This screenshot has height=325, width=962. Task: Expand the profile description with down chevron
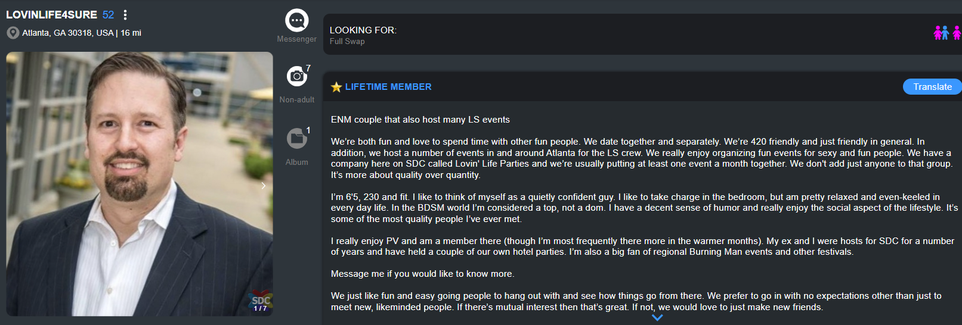tap(657, 318)
